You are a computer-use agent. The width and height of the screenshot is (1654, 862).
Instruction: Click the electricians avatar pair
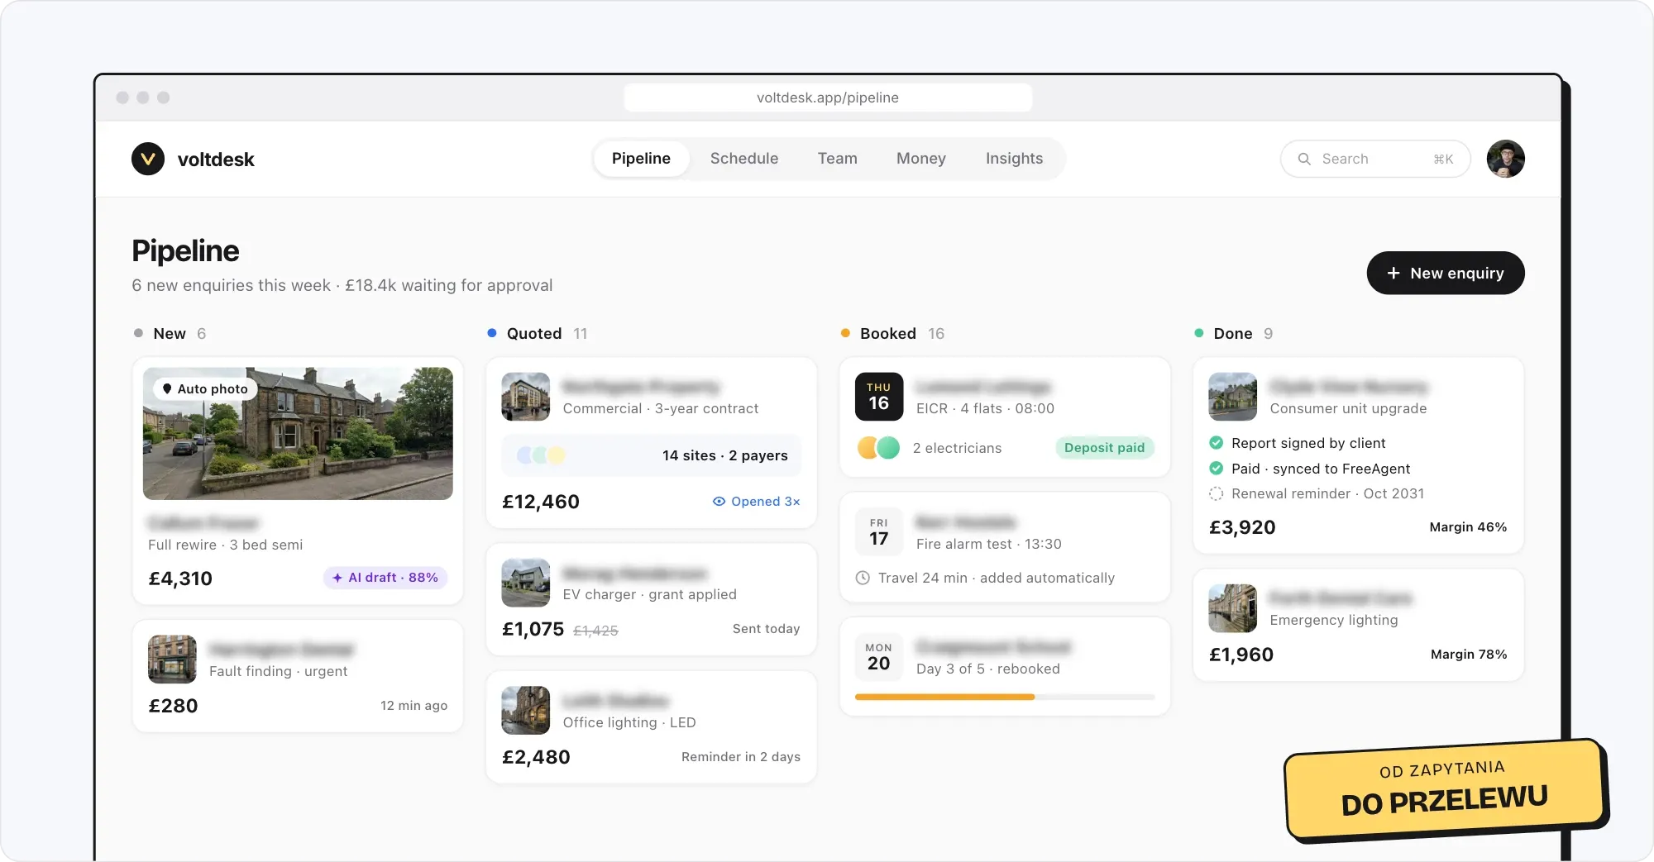click(878, 448)
